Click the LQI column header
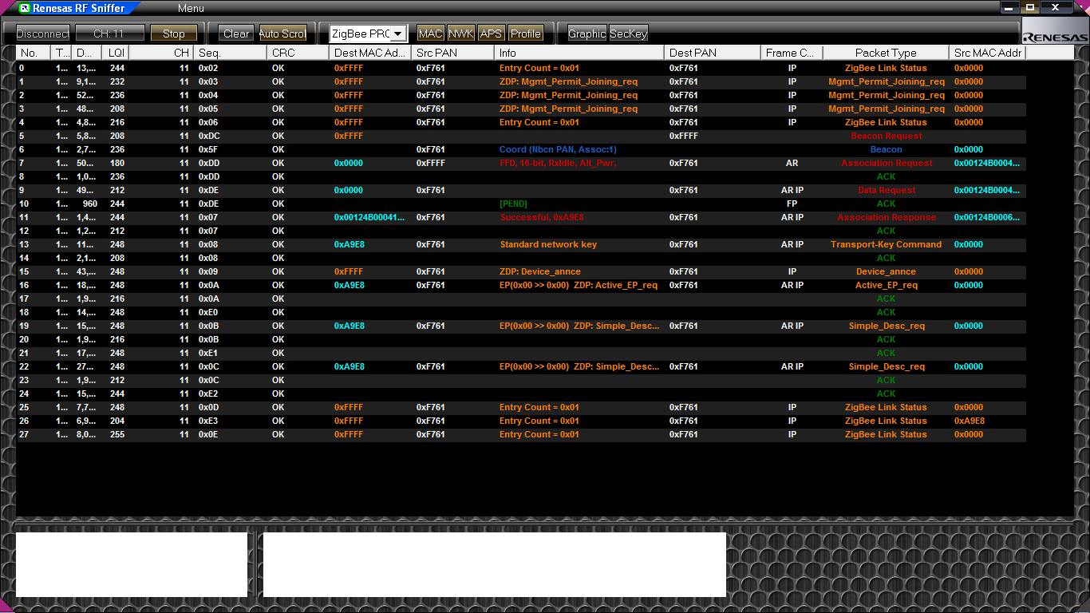The height and width of the screenshot is (613, 1090). [x=115, y=53]
